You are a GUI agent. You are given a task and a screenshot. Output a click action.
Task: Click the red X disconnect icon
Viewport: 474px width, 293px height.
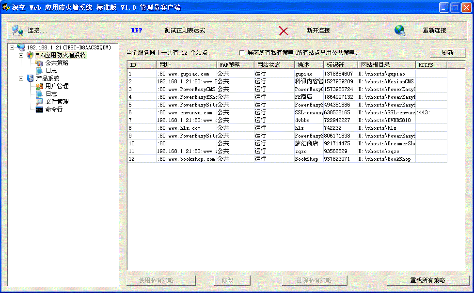(284, 31)
